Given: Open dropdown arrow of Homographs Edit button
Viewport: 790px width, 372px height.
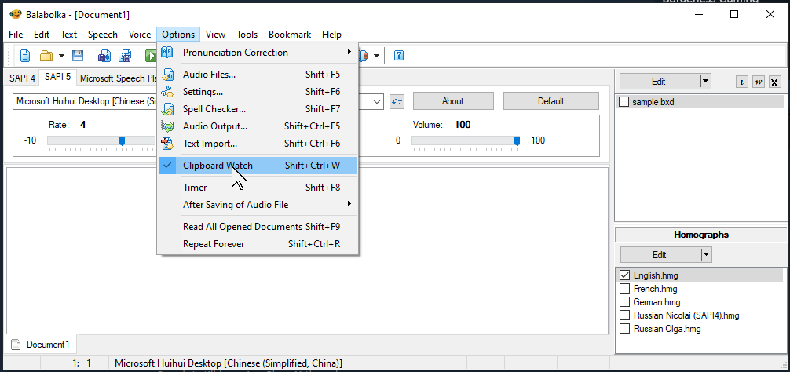Looking at the screenshot, I should coord(706,255).
